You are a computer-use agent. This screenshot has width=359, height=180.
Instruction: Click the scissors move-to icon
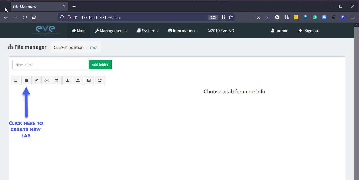tap(46, 80)
